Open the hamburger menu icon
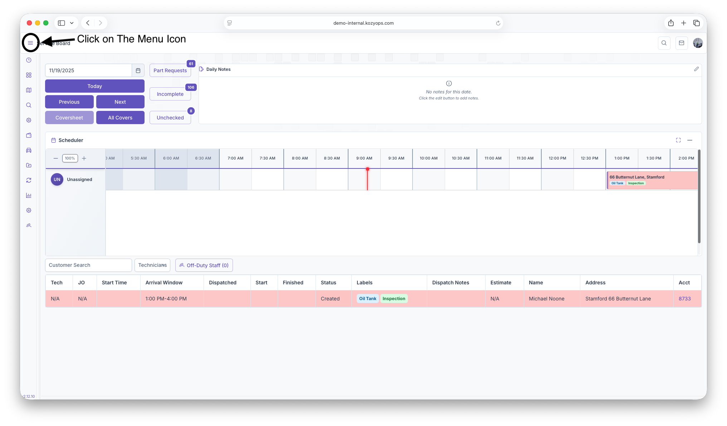This screenshot has height=426, width=727. (x=30, y=43)
